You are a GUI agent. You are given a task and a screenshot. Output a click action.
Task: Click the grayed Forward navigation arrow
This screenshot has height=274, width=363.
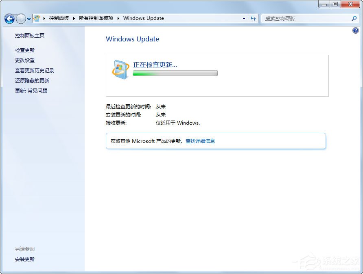coord(20,18)
